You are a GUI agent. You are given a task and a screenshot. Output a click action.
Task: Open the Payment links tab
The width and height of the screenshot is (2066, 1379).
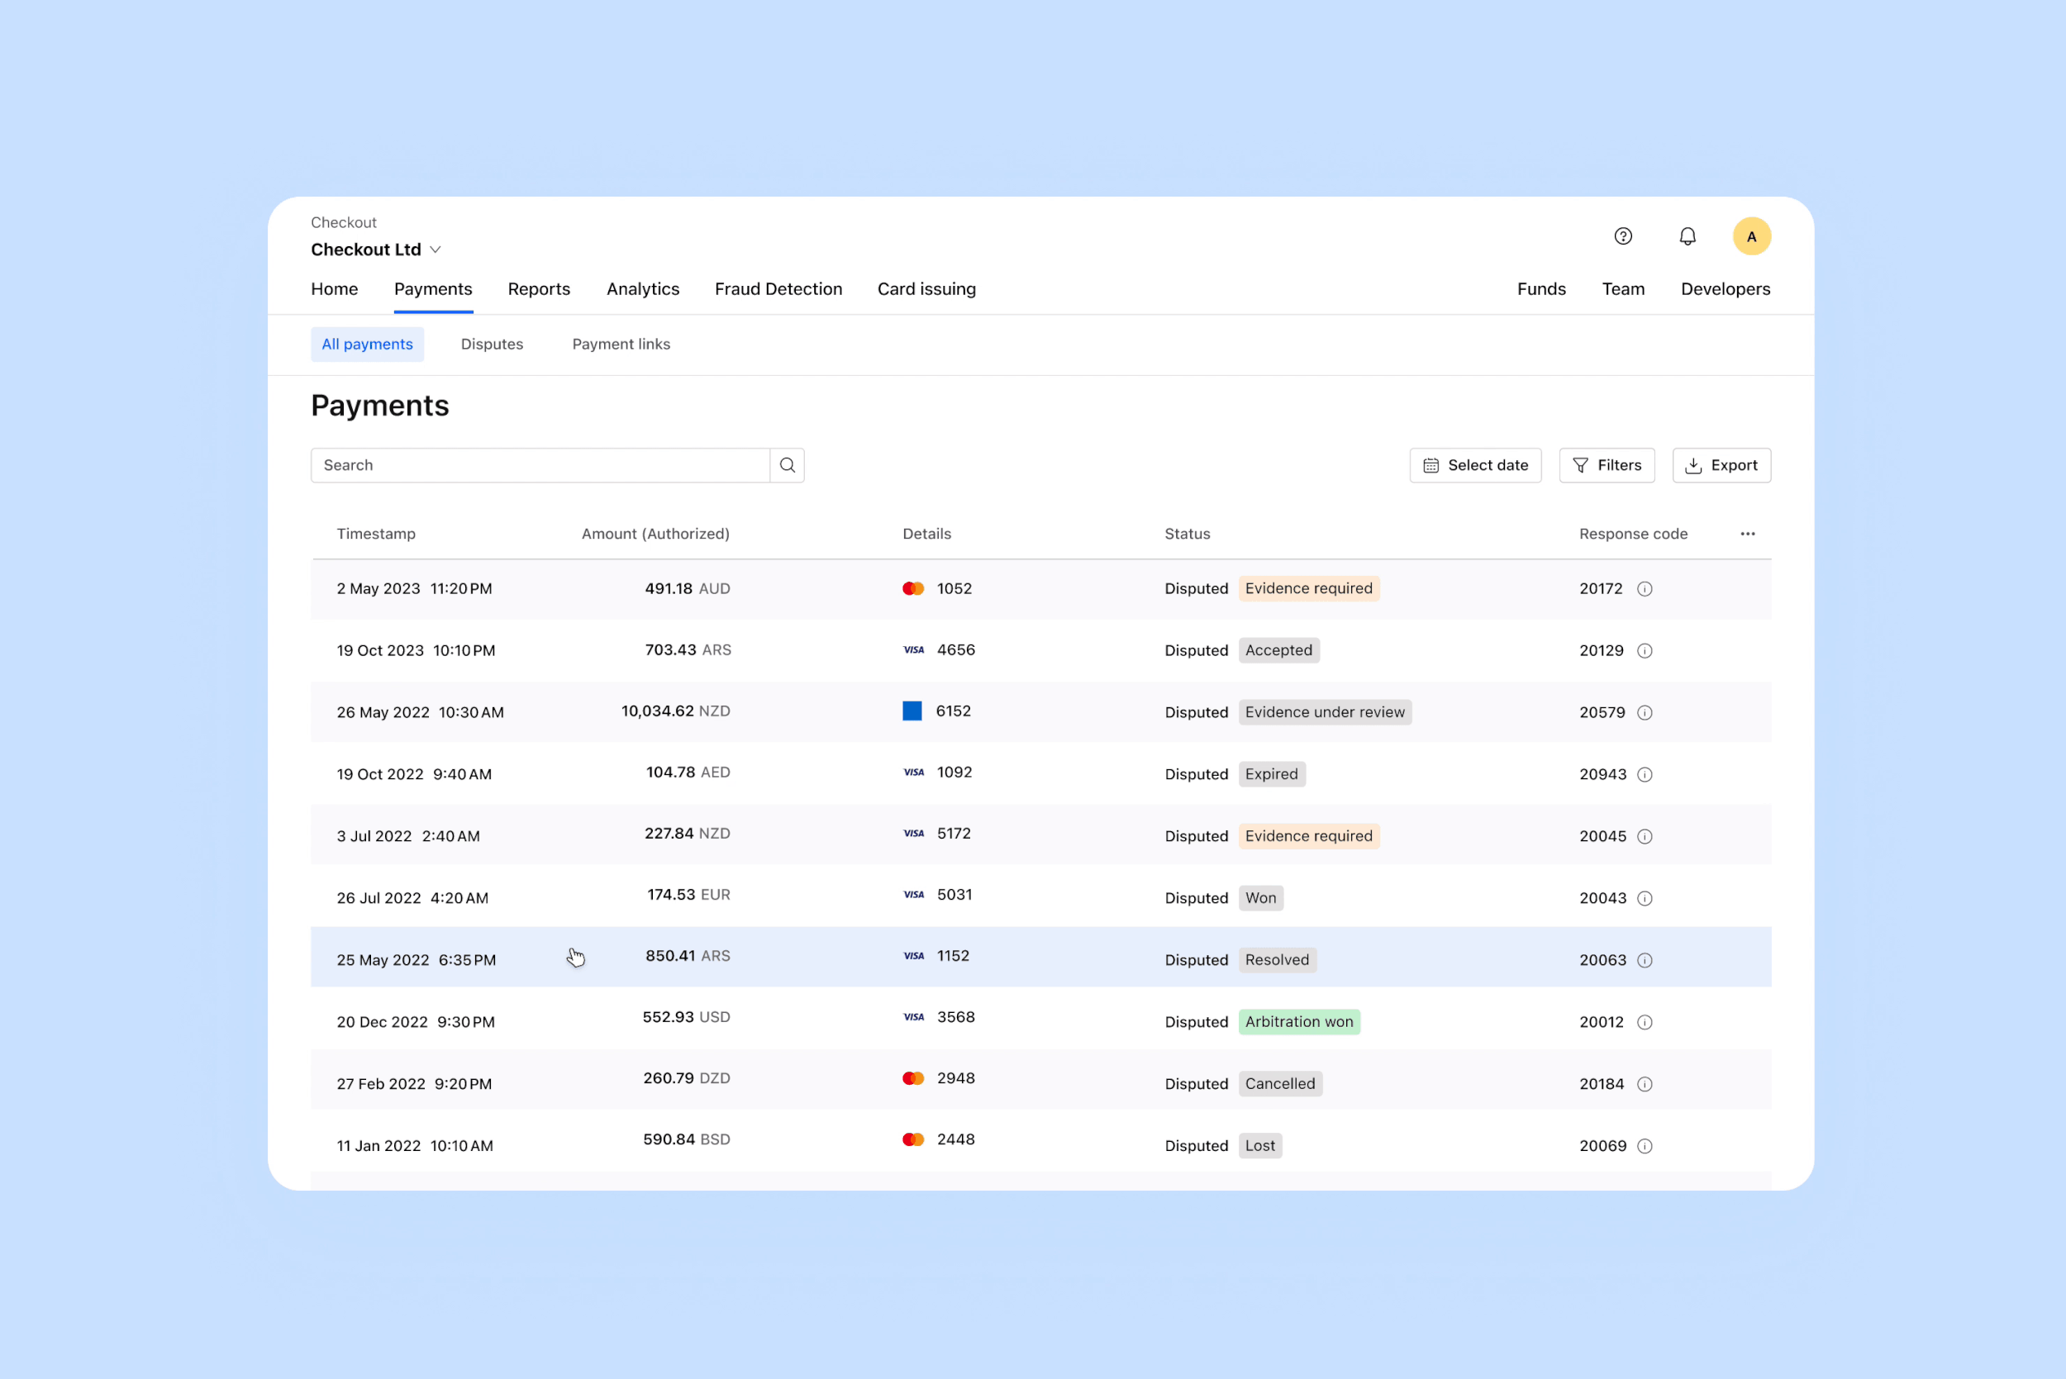(x=621, y=345)
